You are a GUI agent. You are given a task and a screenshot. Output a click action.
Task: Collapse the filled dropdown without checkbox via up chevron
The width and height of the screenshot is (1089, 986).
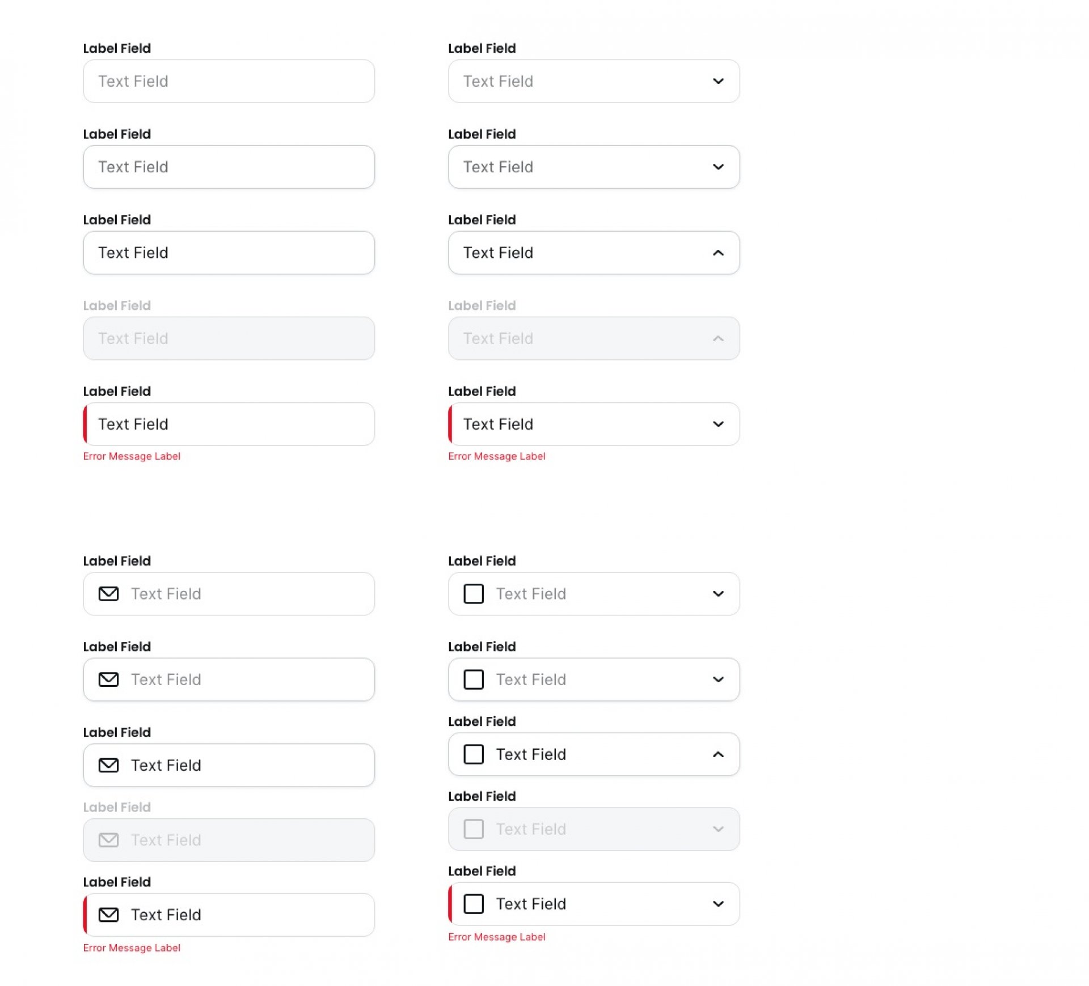coord(718,253)
